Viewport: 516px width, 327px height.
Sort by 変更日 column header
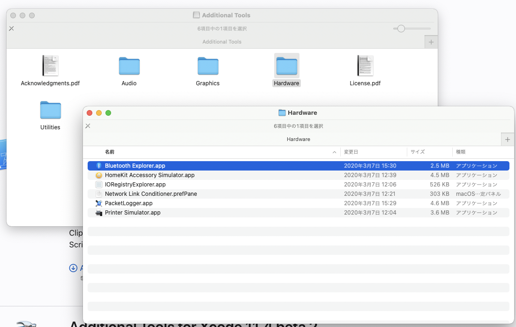tap(351, 152)
